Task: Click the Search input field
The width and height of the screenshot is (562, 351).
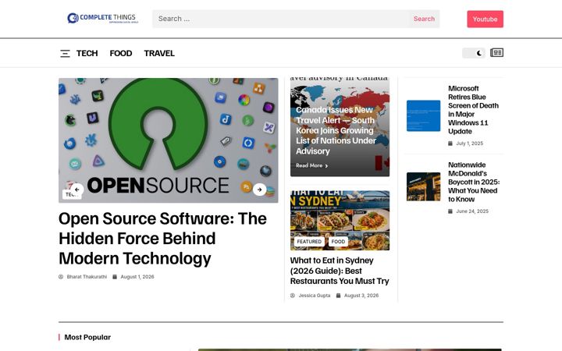Action: click(281, 19)
